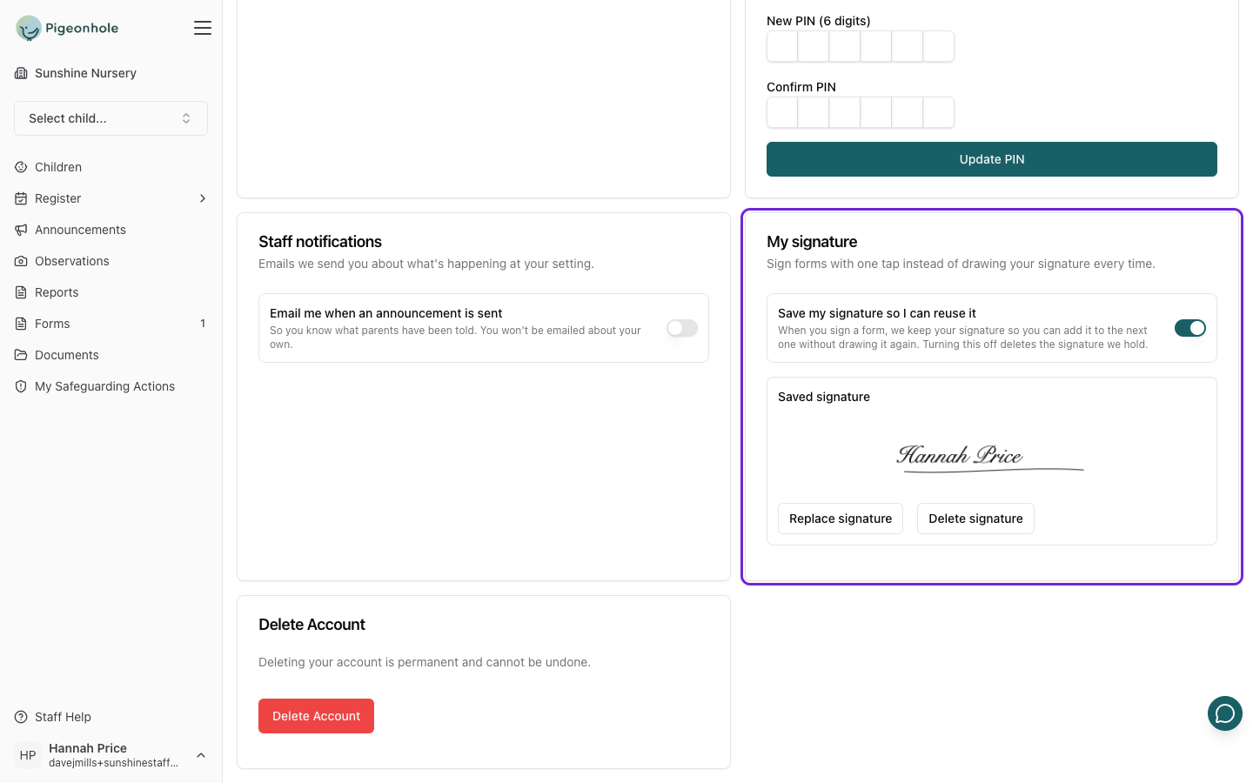Click Replace signature button
Screen dimensions: 1253x783
point(841,519)
